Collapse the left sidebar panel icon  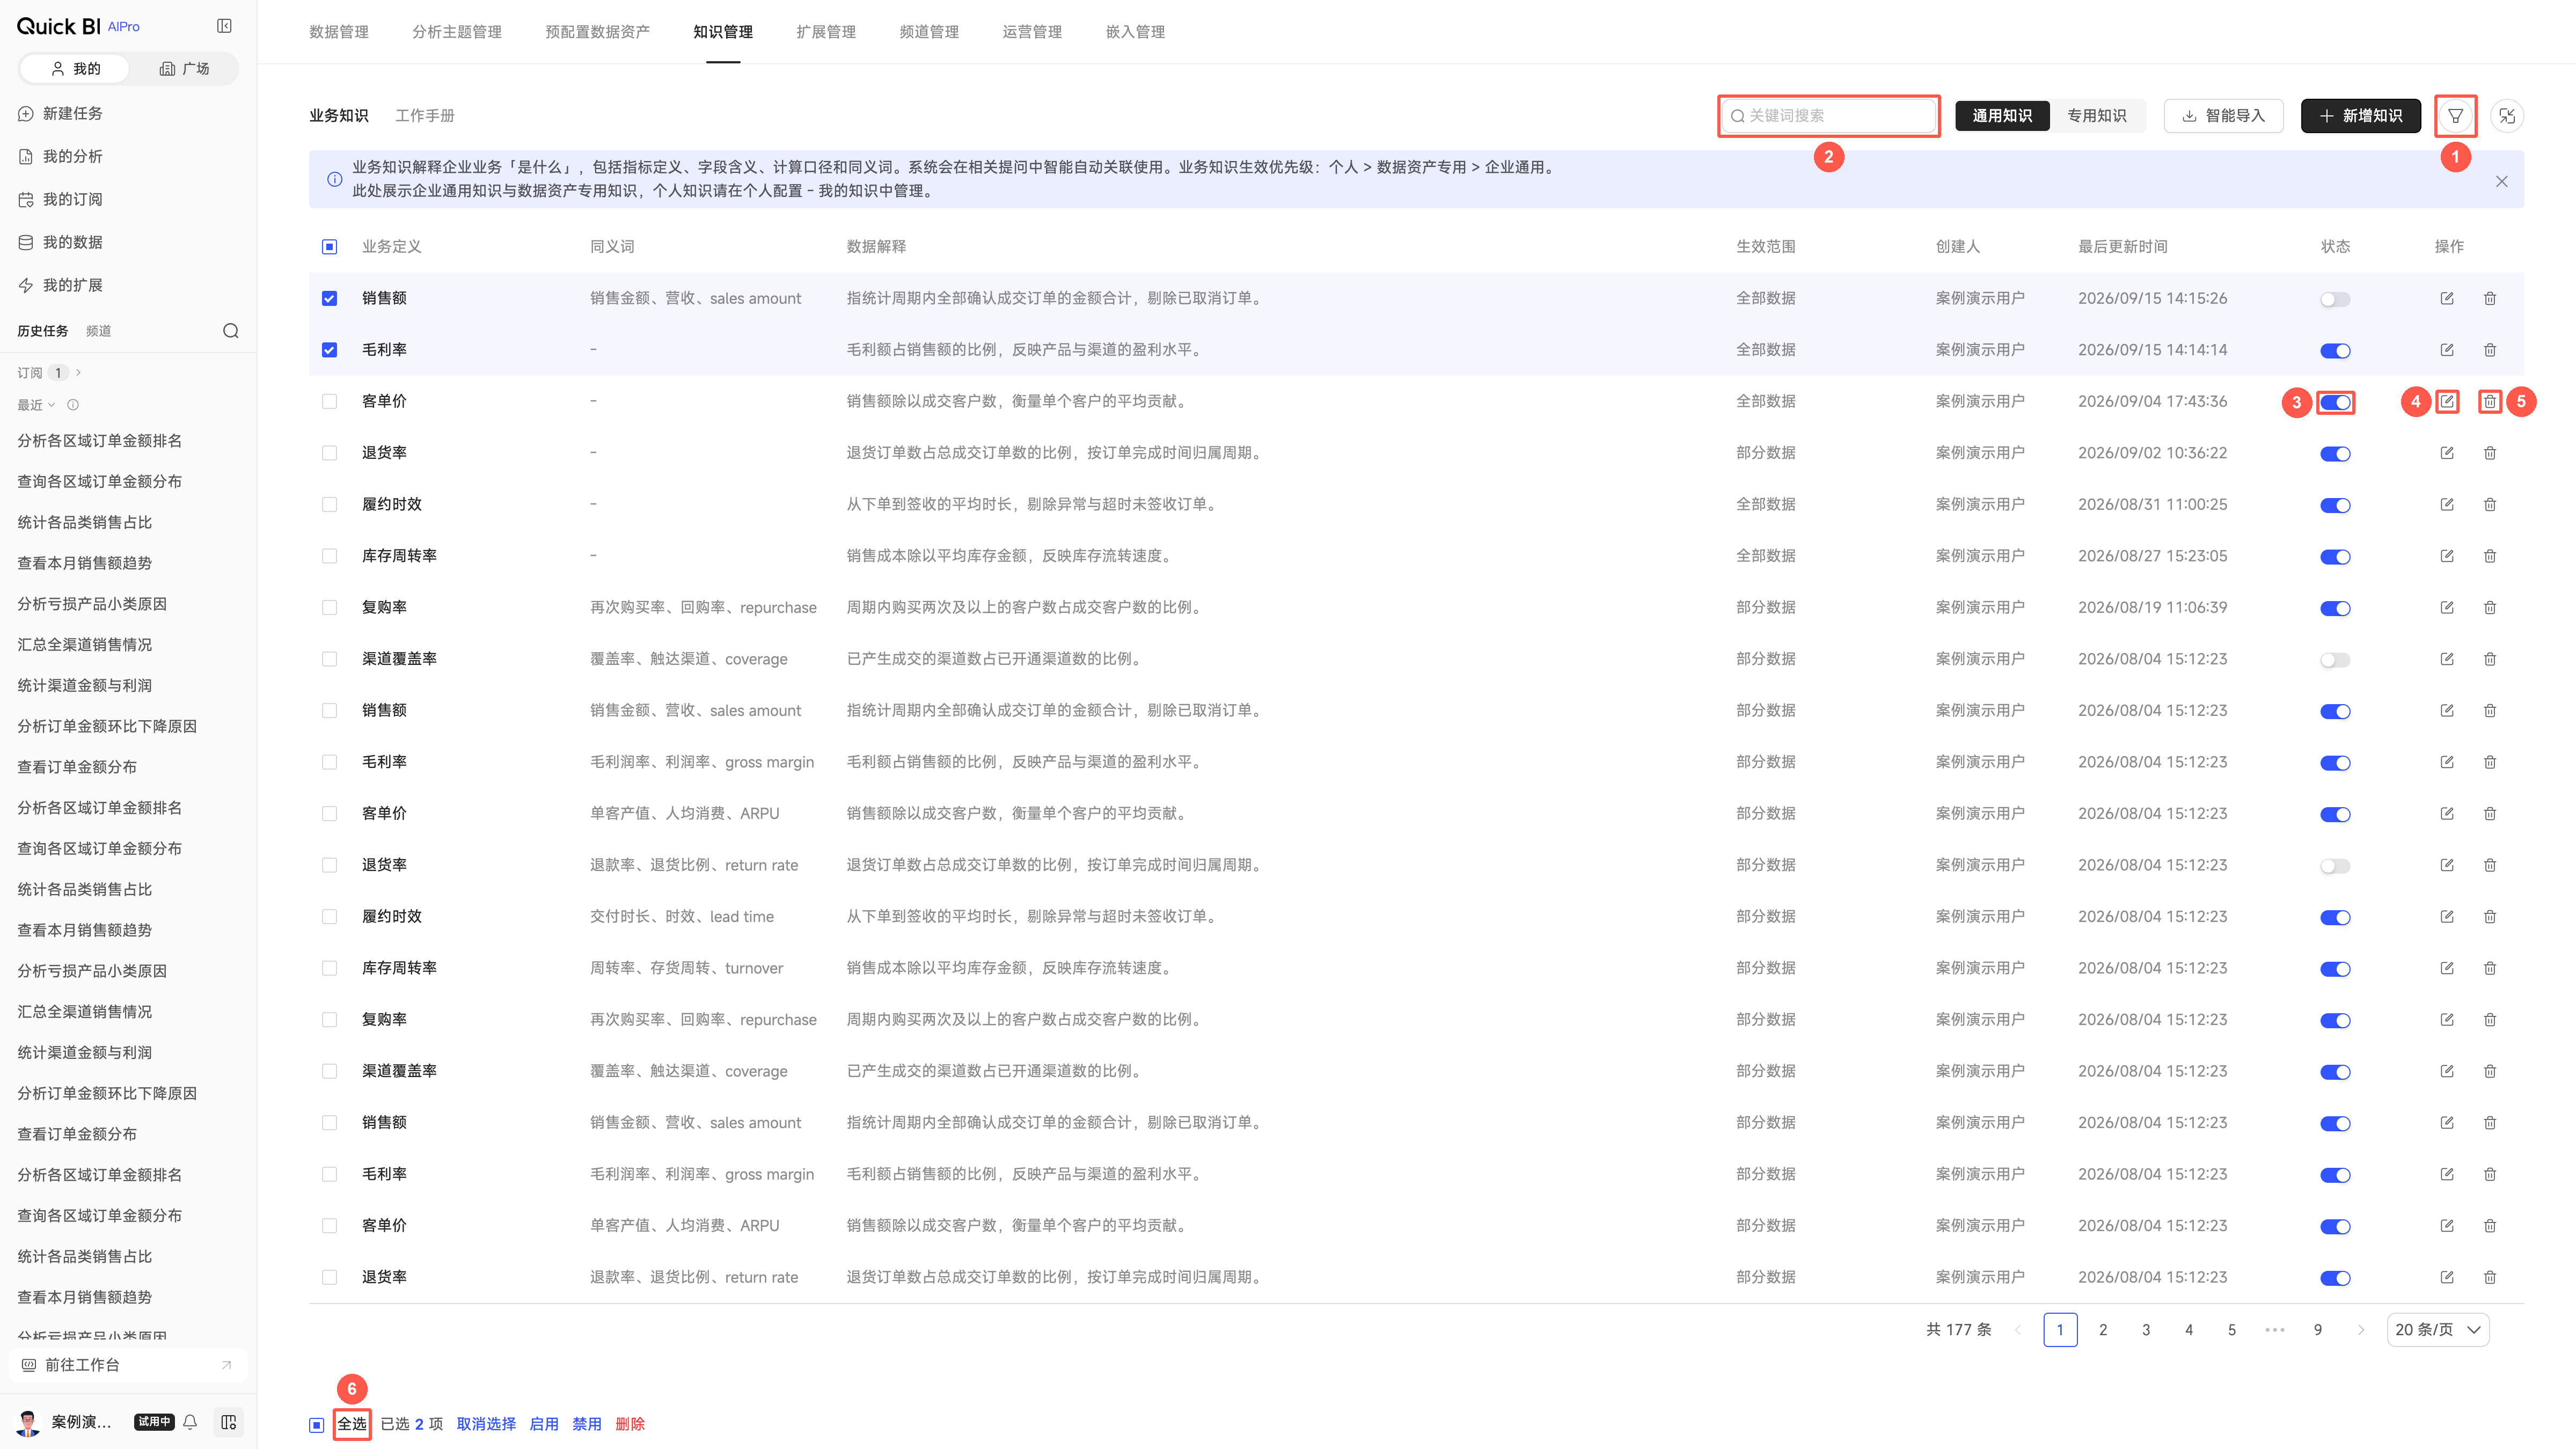point(225,26)
